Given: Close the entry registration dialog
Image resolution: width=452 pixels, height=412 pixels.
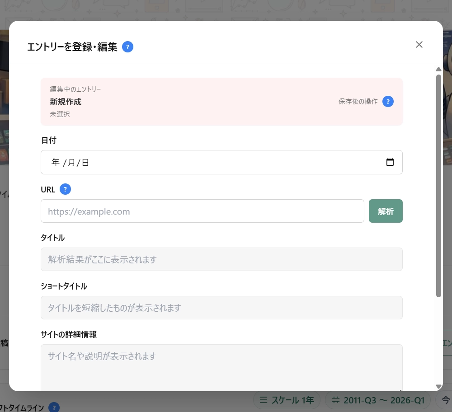Looking at the screenshot, I should [419, 44].
